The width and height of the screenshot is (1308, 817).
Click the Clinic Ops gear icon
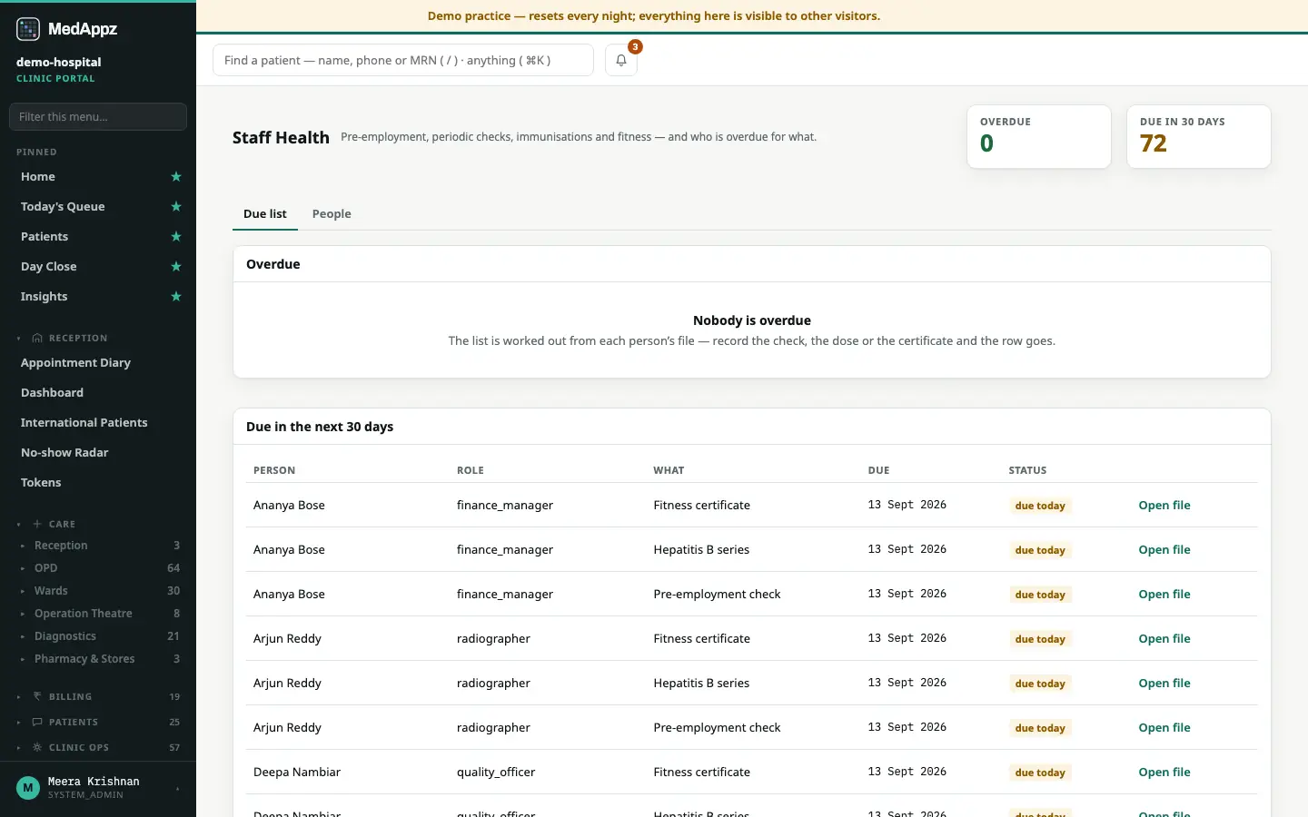coord(37,747)
